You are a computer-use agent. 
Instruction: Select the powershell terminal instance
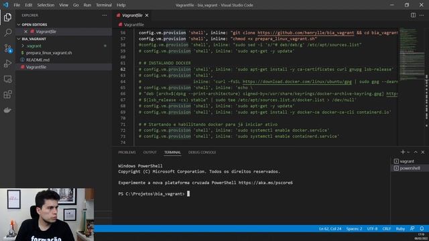tap(409, 168)
